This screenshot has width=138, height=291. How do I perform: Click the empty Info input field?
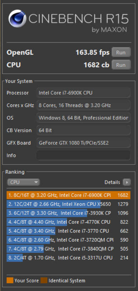pos(83,155)
